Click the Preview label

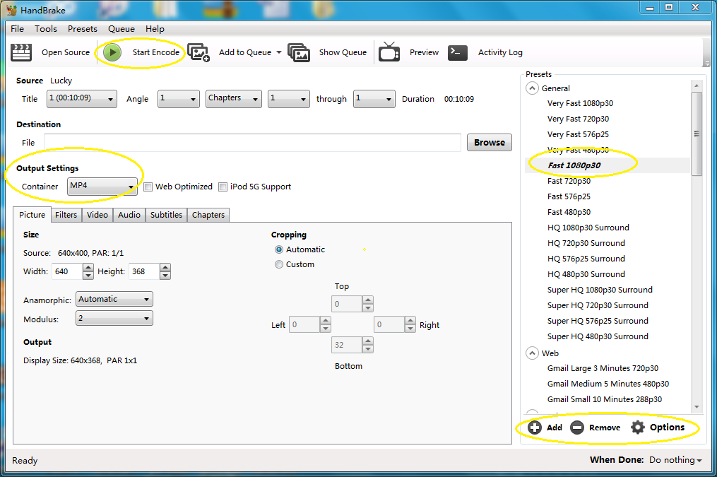point(424,52)
